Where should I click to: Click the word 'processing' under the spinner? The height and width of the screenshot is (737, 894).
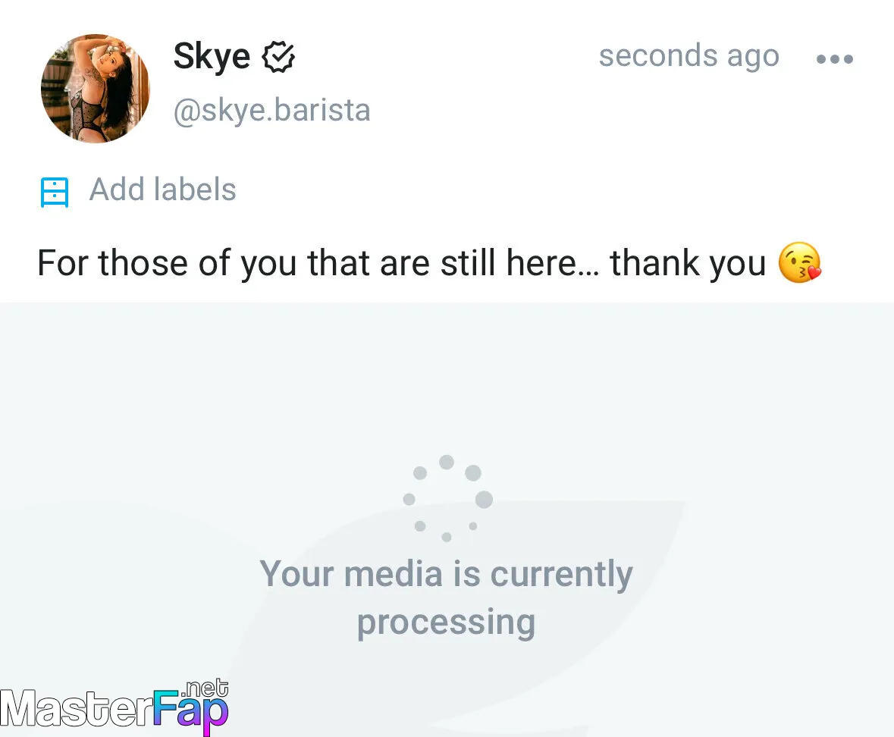pyautogui.click(x=447, y=622)
